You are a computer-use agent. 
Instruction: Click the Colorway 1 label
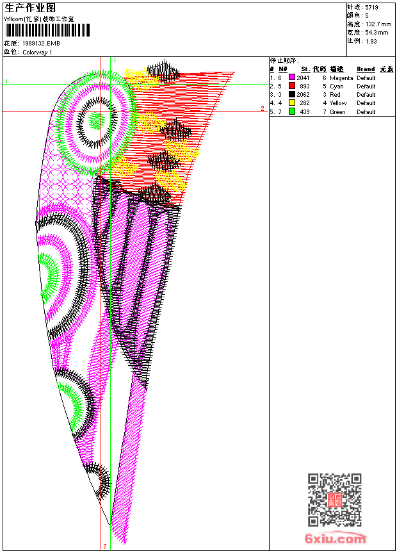[x=37, y=53]
